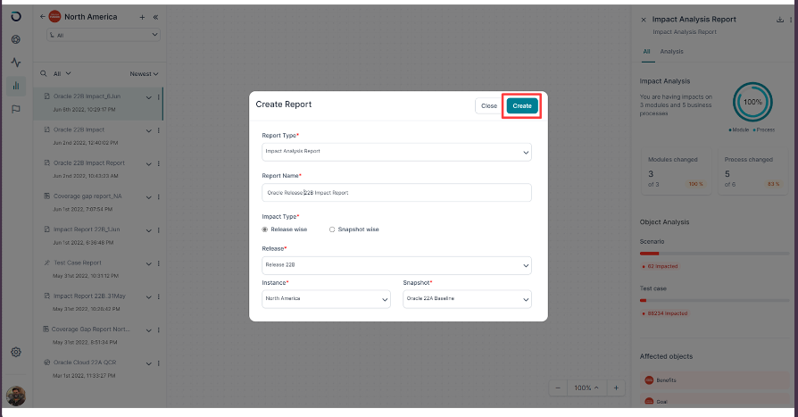Image resolution: width=798 pixels, height=417 pixels.
Task: Open the Snapshot Oracle 22A Baseline dropdown
Action: click(x=467, y=299)
